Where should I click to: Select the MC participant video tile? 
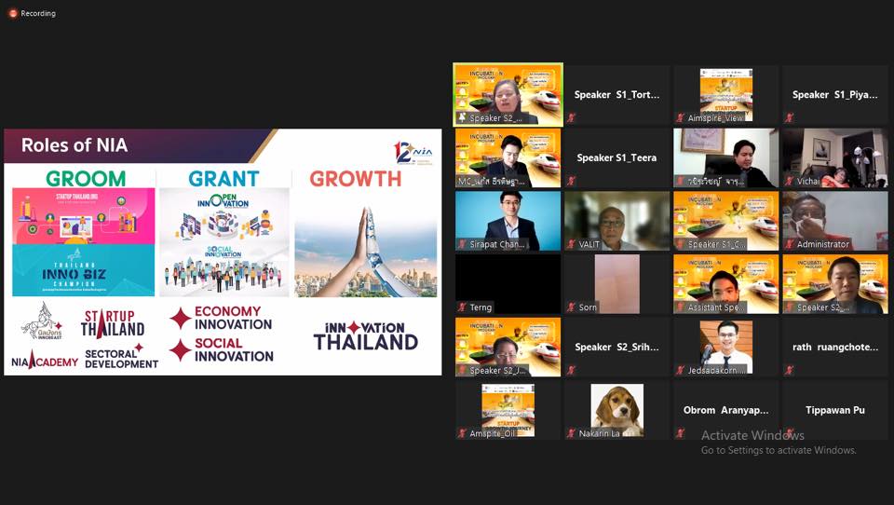click(x=508, y=157)
